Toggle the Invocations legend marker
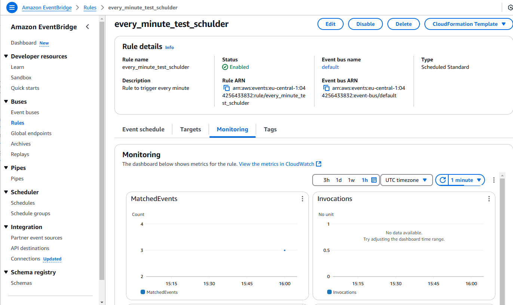The image size is (513, 305). click(329, 292)
